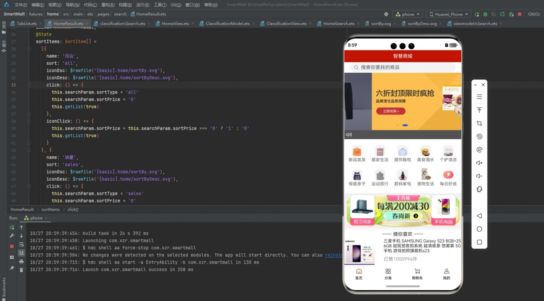This screenshot has width=544, height=301.
Task: Open 数码家电 category in phone app
Action: pos(403,178)
